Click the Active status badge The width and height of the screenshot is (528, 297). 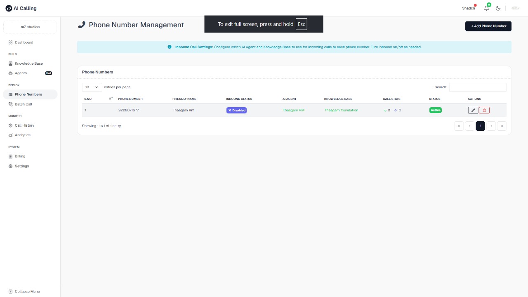pos(435,110)
